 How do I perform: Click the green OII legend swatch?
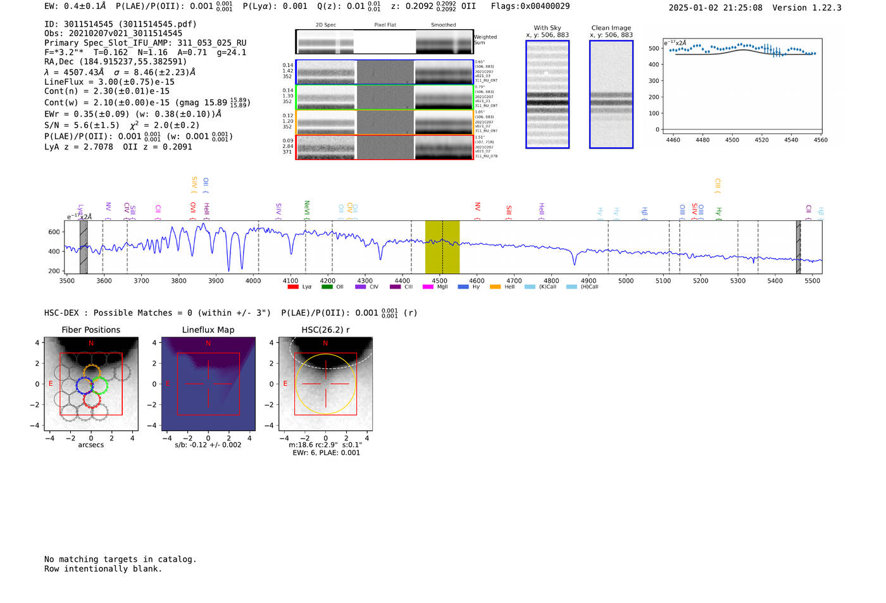point(327,287)
